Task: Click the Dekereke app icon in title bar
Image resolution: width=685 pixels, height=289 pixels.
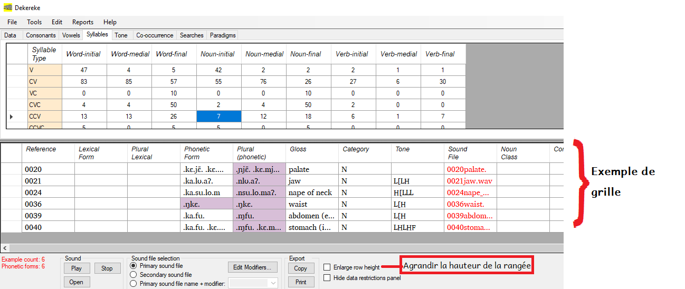Action: pyautogui.click(x=8, y=7)
